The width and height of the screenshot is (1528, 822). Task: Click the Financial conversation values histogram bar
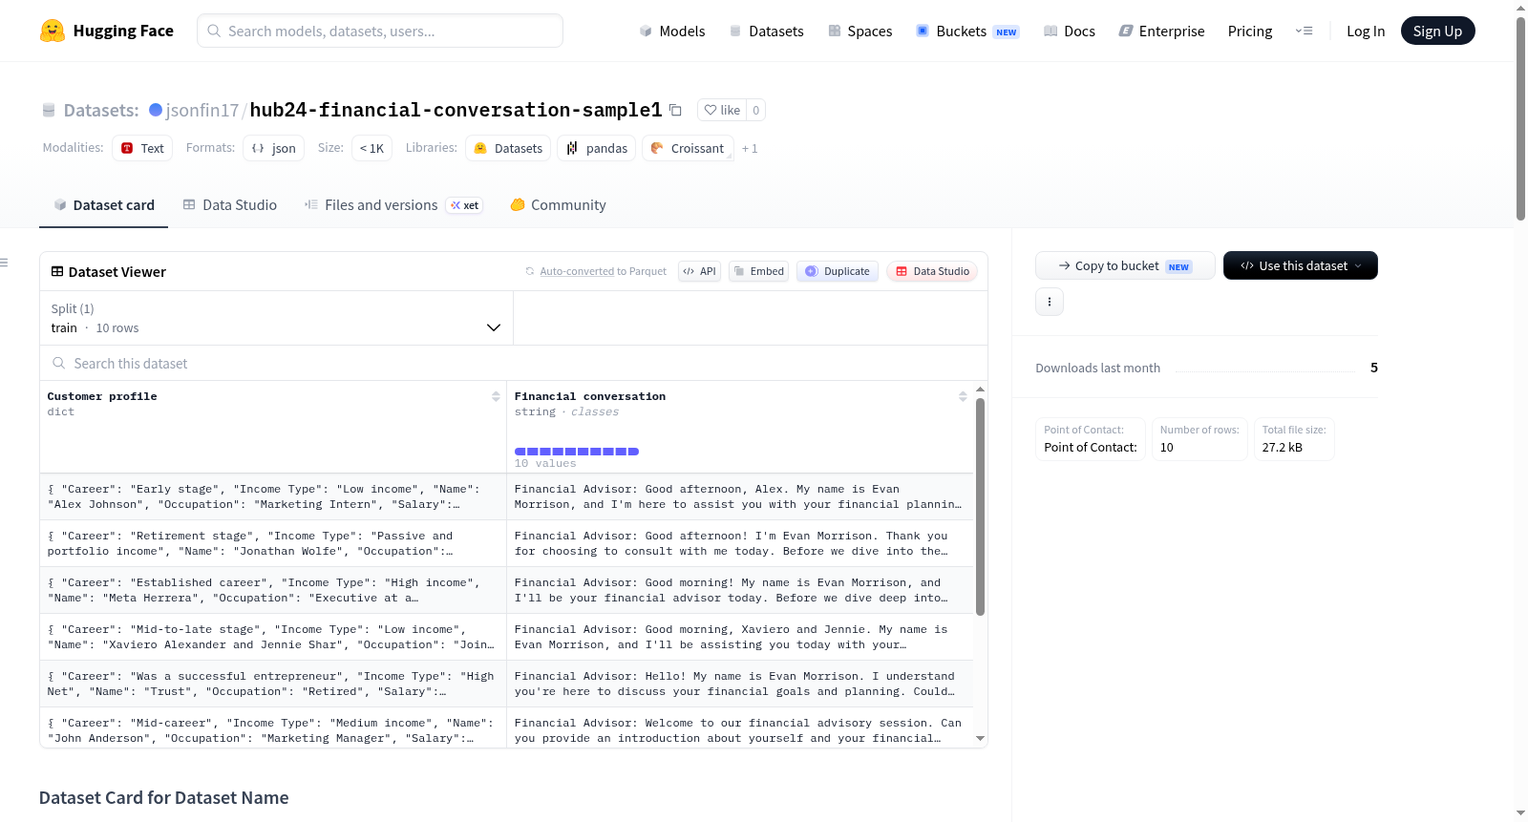(x=577, y=452)
